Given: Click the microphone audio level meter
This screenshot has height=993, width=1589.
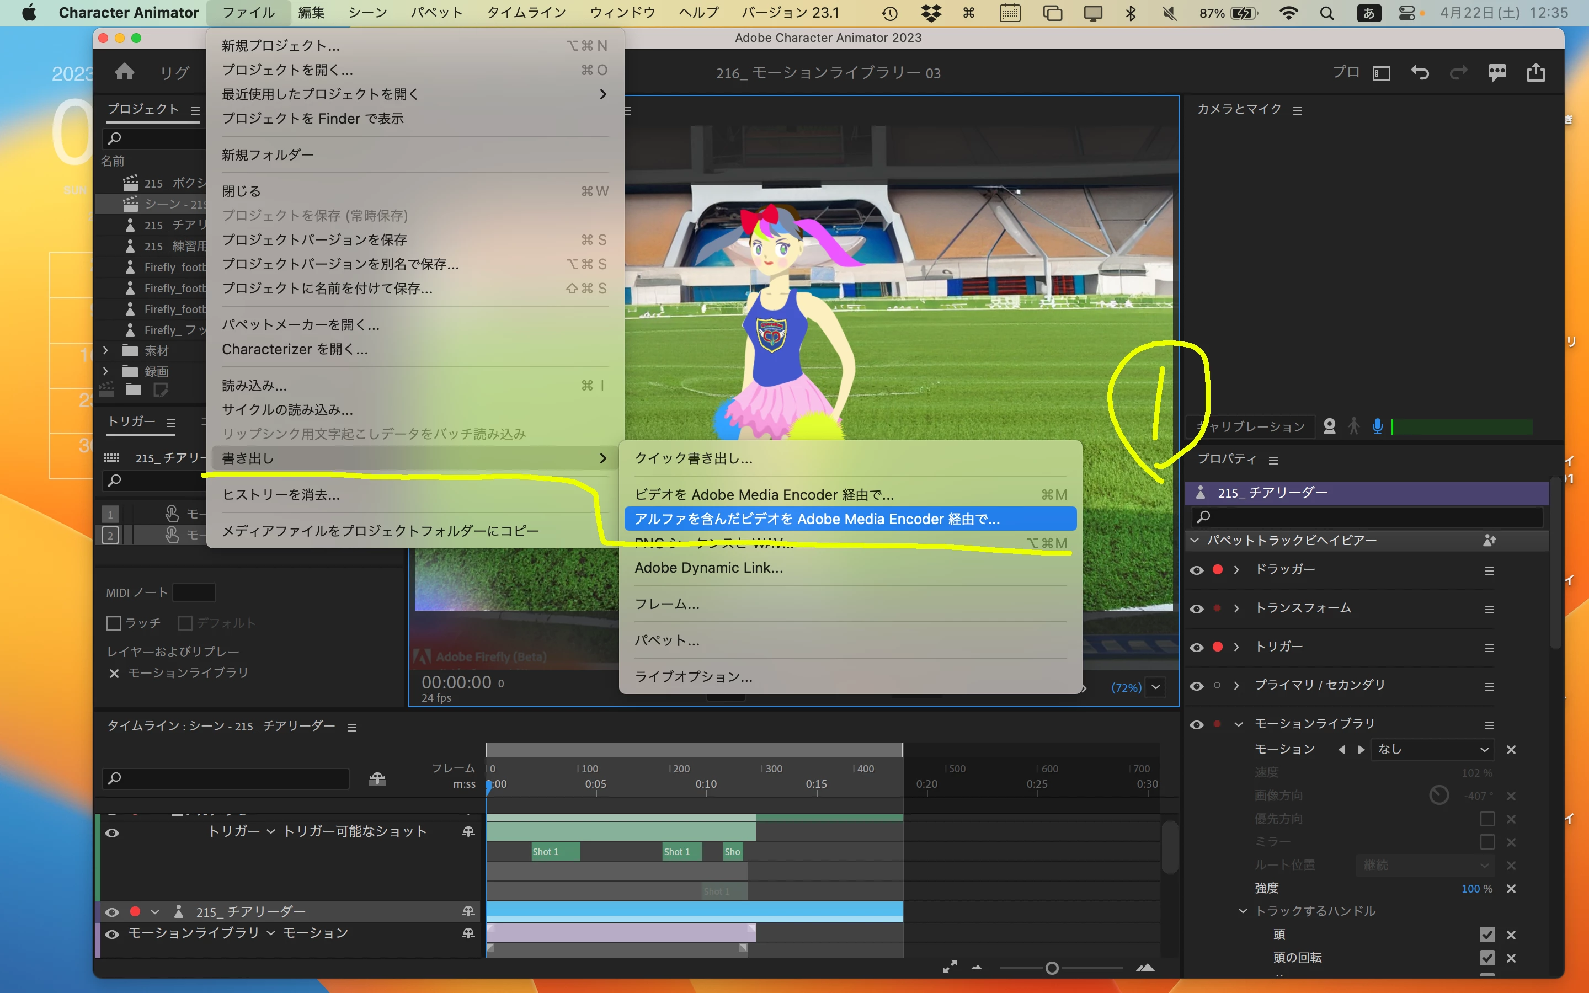Looking at the screenshot, I should click(x=1461, y=427).
